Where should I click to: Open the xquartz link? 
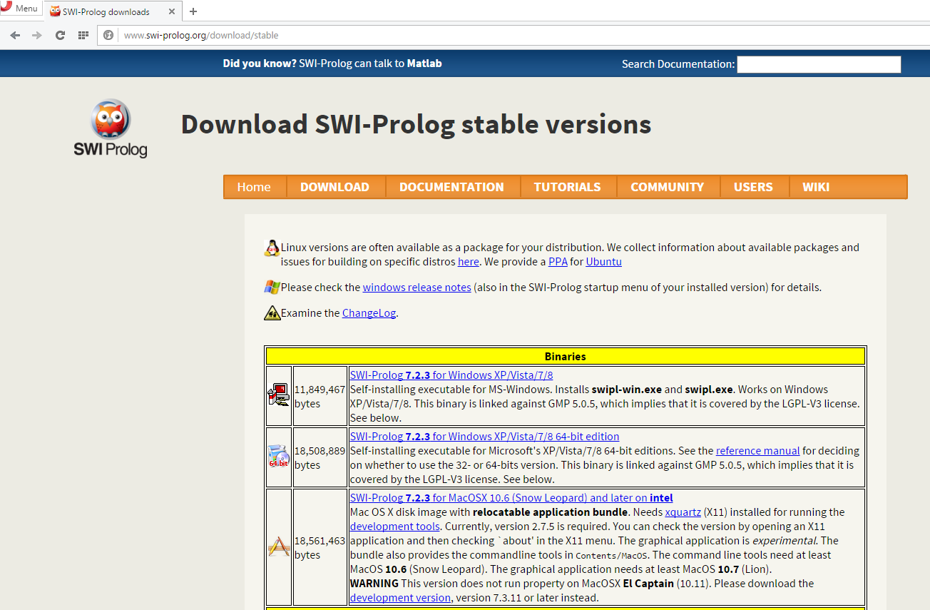(x=683, y=512)
